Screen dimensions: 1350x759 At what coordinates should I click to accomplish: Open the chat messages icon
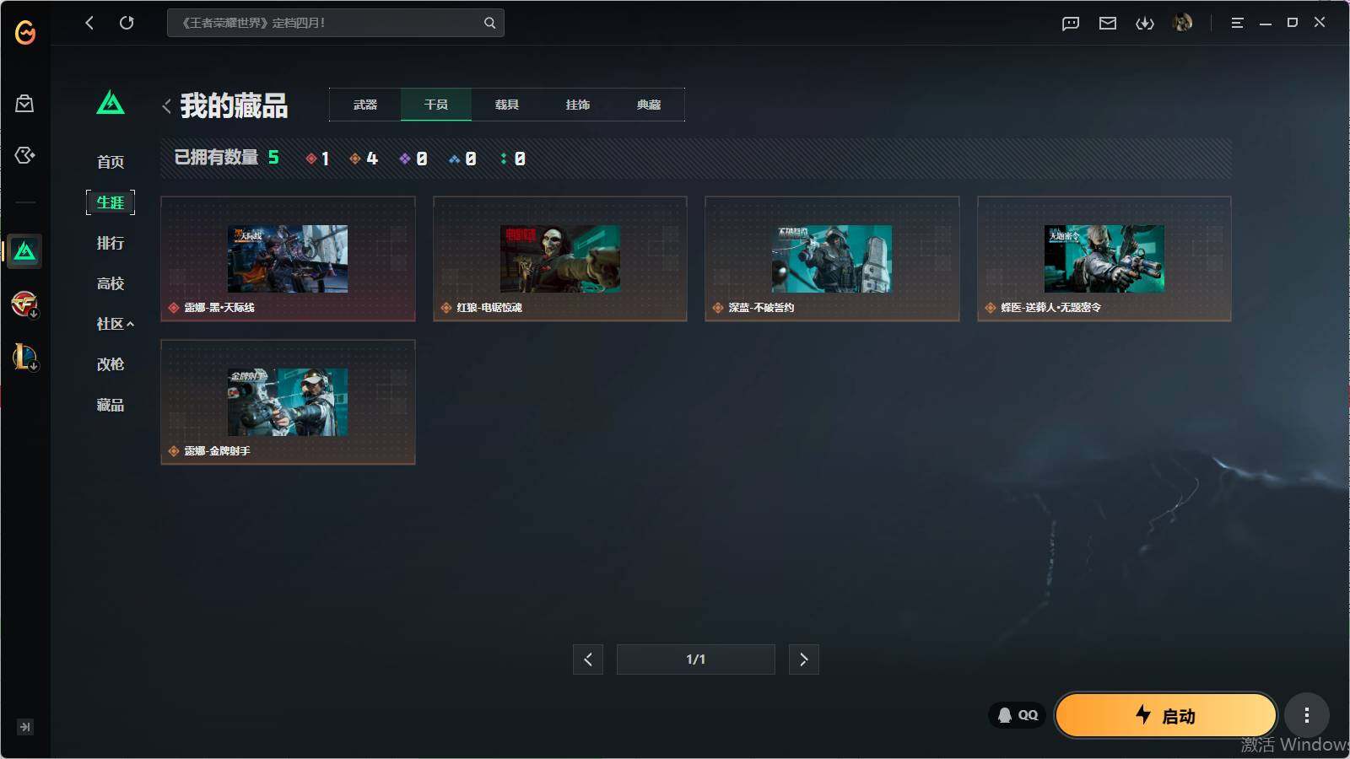[x=1071, y=23]
